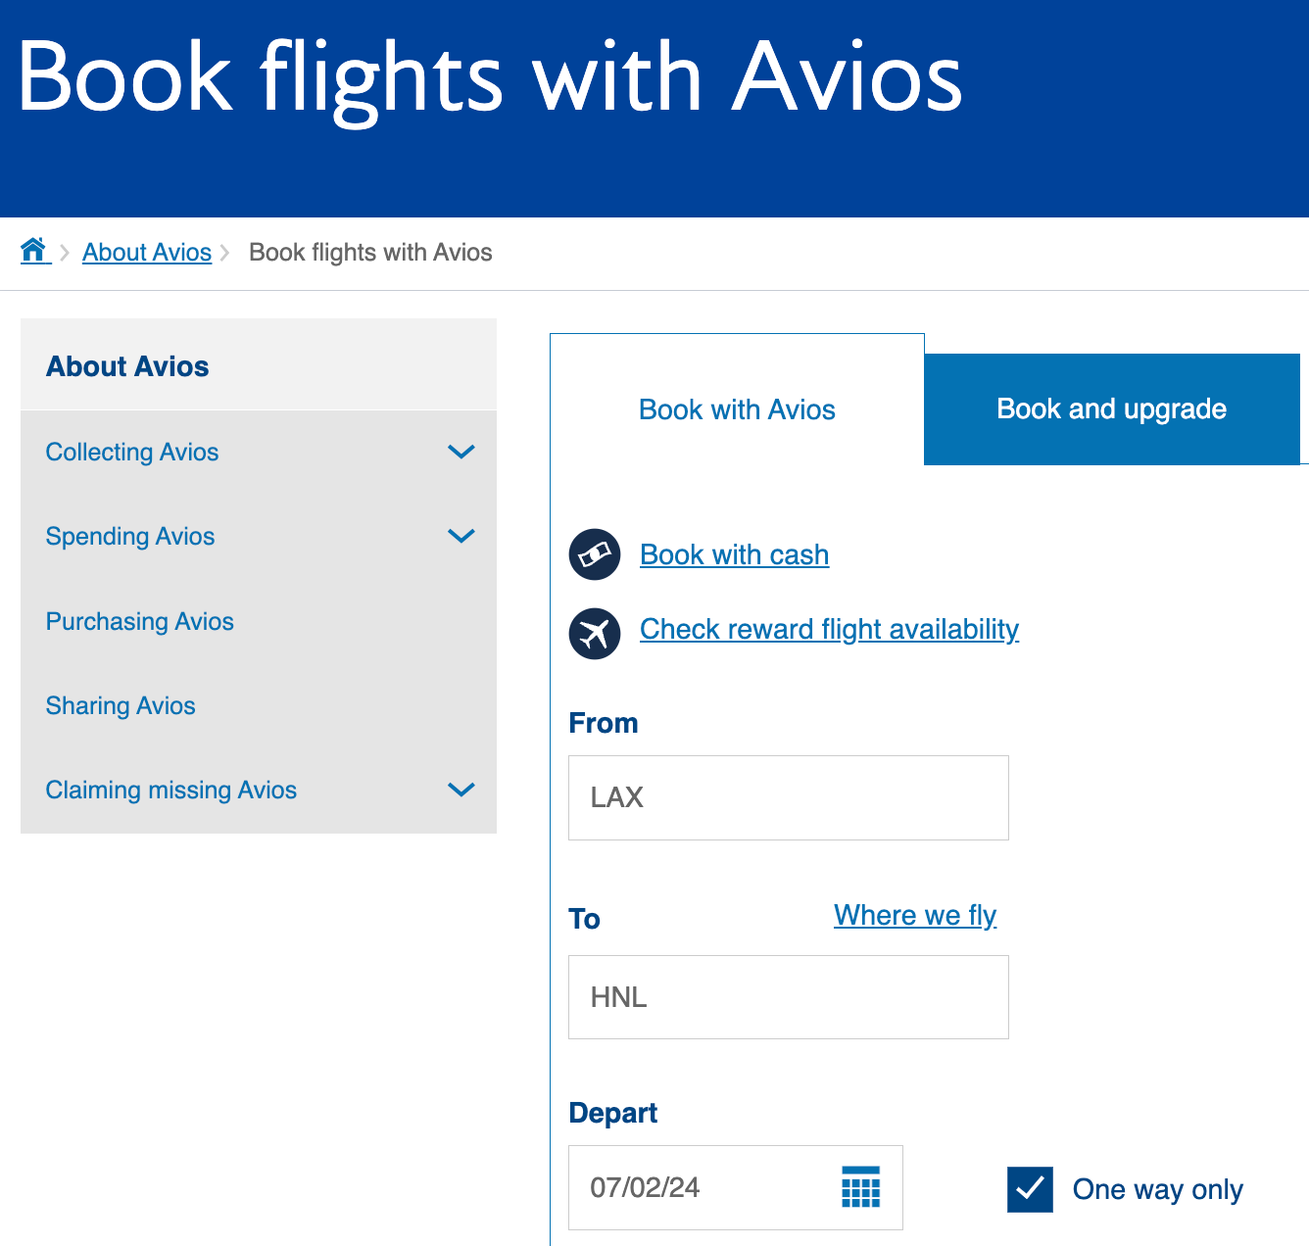Screen dimensions: 1309x1246
Task: Select the Book with Avios tab
Action: click(737, 409)
